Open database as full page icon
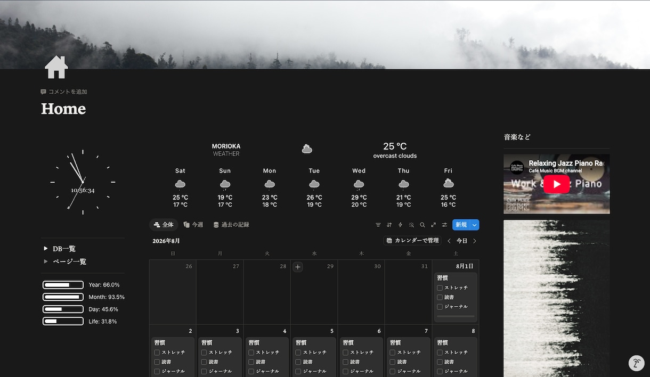This screenshot has height=377, width=650. point(433,225)
